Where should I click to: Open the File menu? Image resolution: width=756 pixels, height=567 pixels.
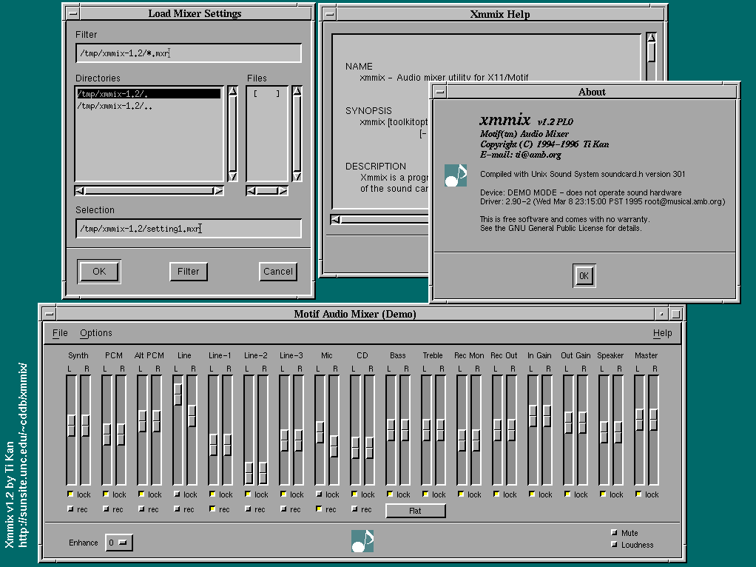point(60,333)
